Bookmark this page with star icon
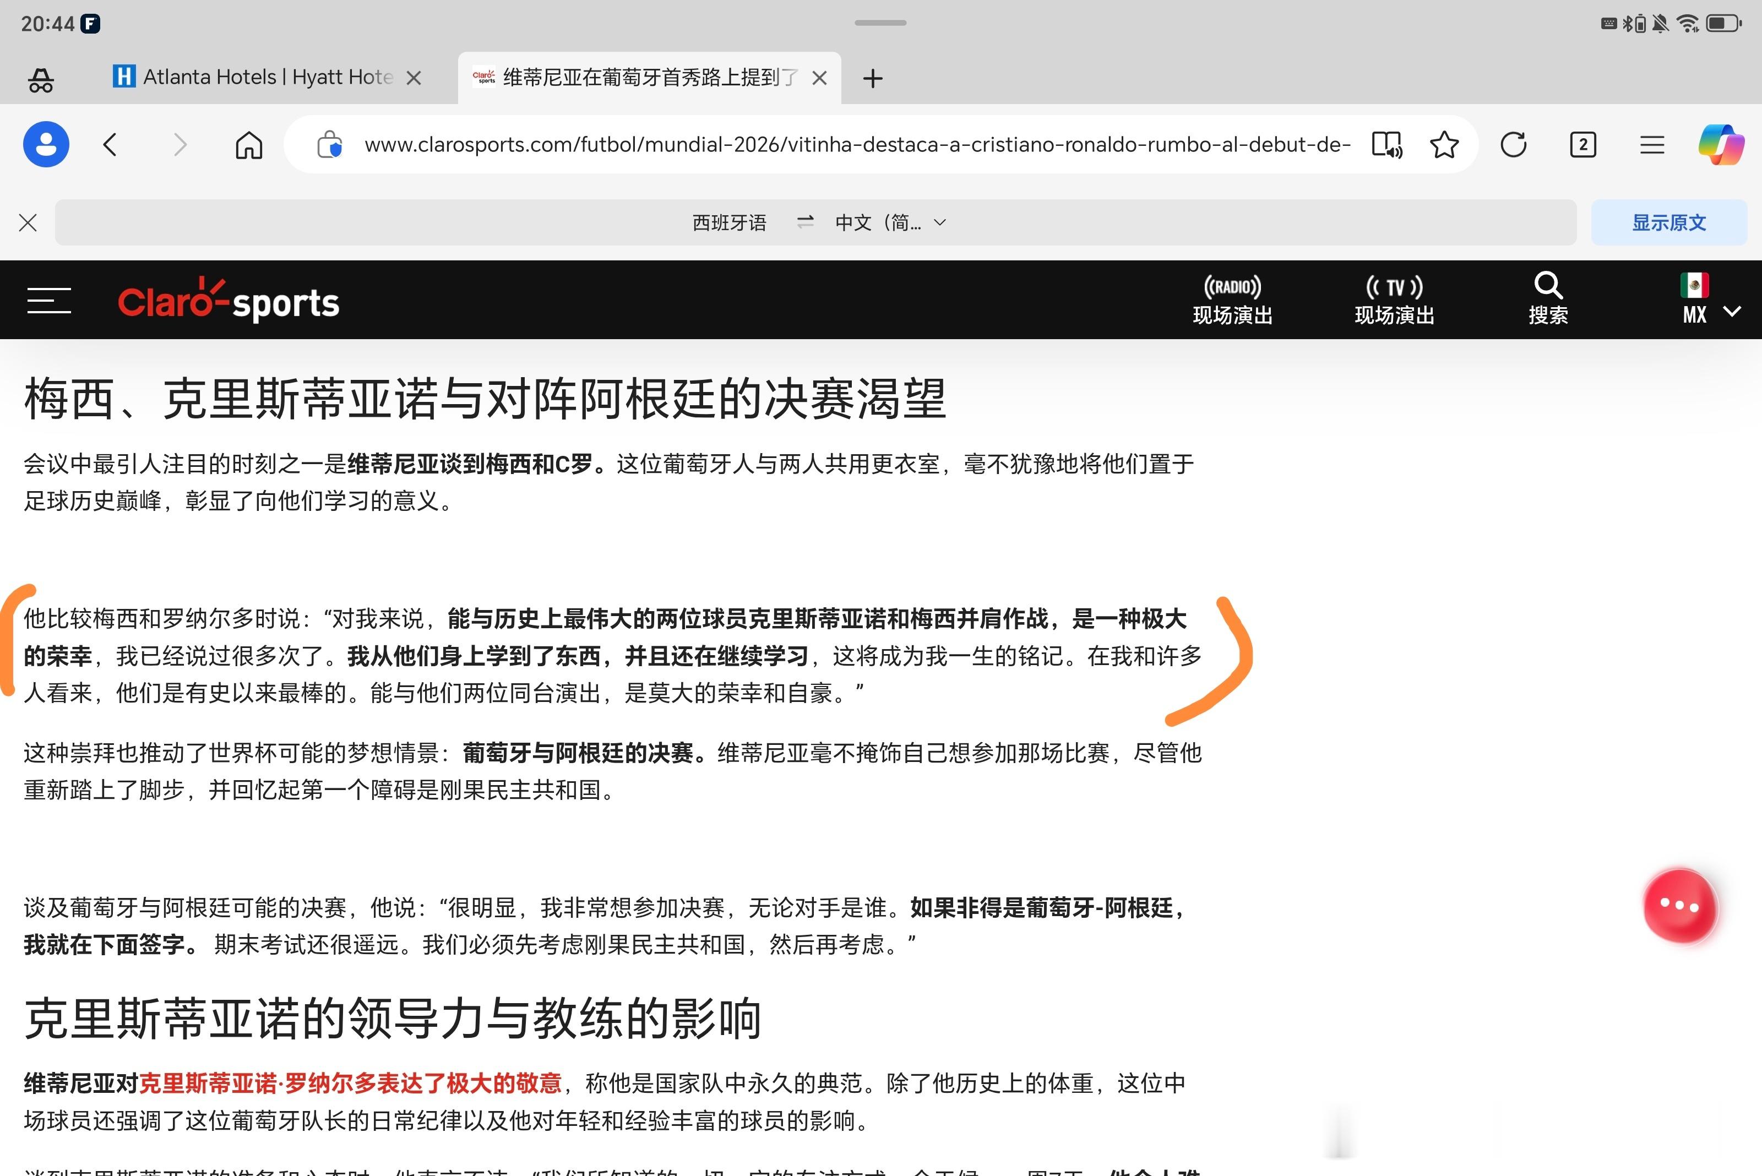The height and width of the screenshot is (1176, 1762). (x=1444, y=144)
